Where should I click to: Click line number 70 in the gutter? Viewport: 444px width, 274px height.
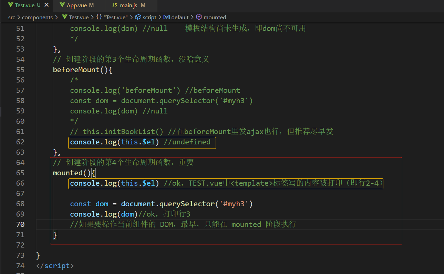pyautogui.click(x=20, y=224)
